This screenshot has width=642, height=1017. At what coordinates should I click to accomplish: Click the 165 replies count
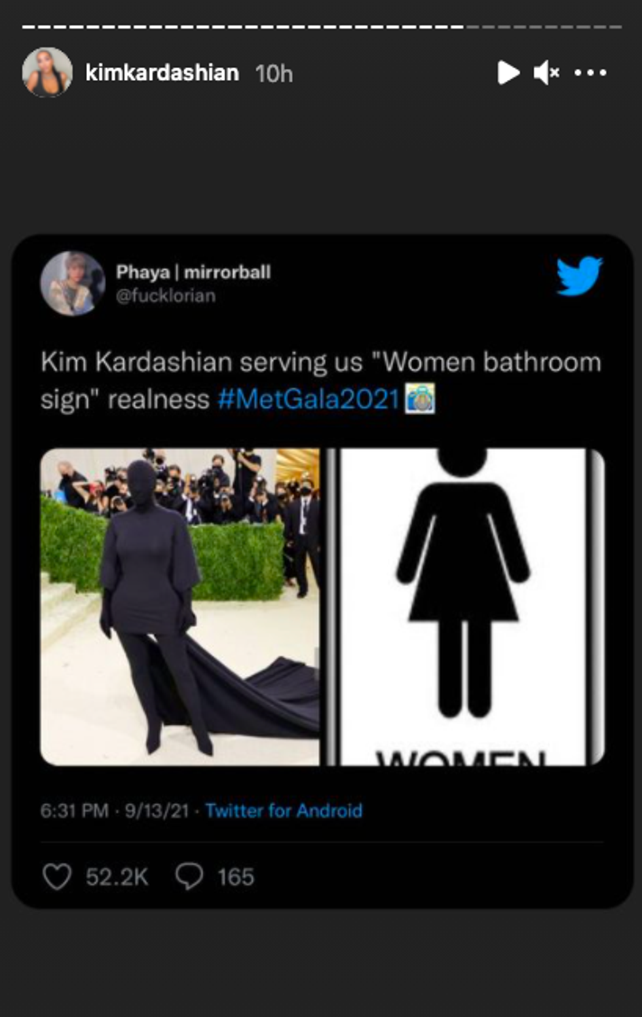click(x=236, y=877)
